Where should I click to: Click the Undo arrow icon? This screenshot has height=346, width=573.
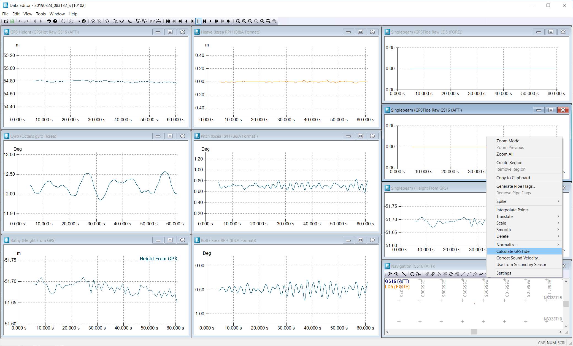pos(20,21)
